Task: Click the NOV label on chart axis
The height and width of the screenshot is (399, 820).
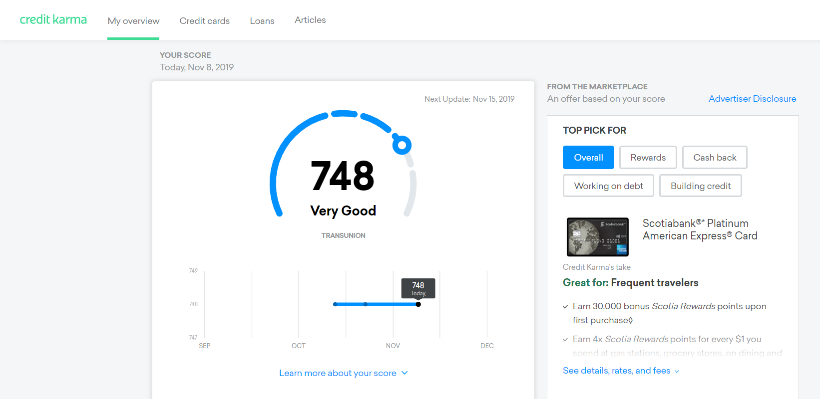Action: [x=393, y=346]
